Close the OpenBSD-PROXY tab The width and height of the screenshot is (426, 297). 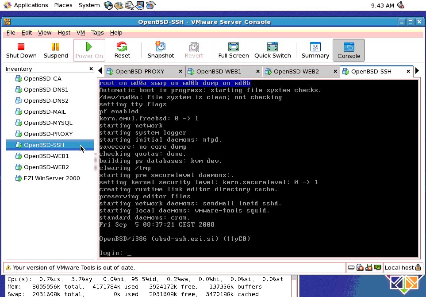180,71
